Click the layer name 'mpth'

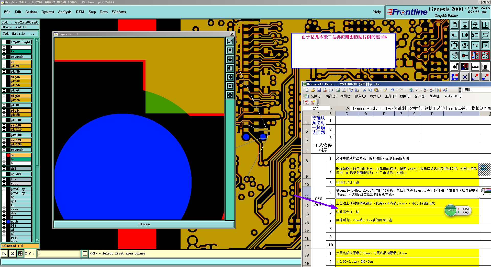pos(21,222)
